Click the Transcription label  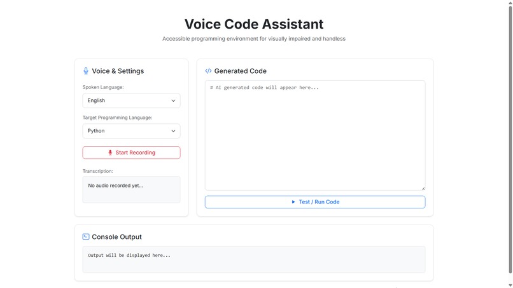[x=97, y=171]
